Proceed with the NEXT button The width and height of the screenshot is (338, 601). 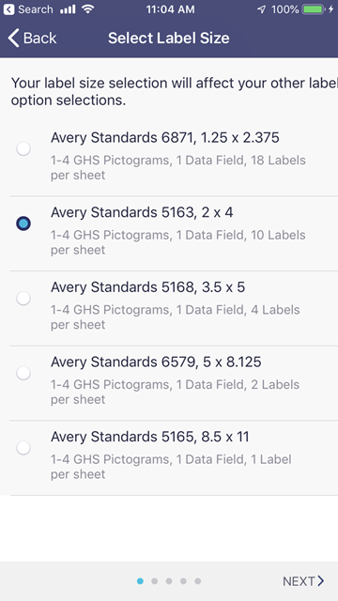tap(303, 581)
